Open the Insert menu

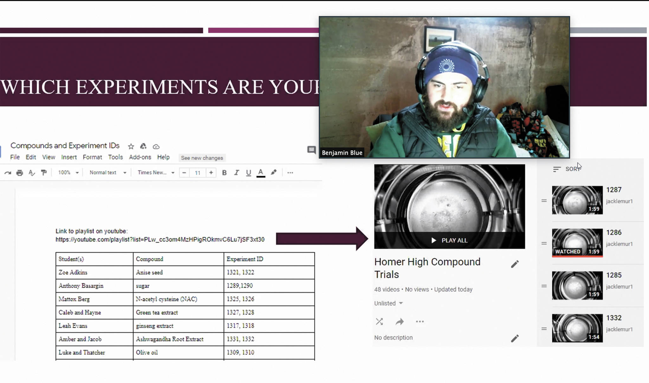69,157
